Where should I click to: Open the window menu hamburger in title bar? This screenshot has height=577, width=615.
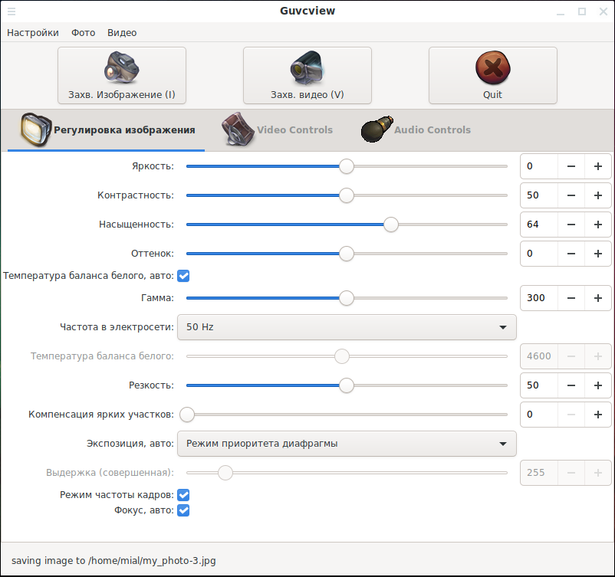[12, 11]
